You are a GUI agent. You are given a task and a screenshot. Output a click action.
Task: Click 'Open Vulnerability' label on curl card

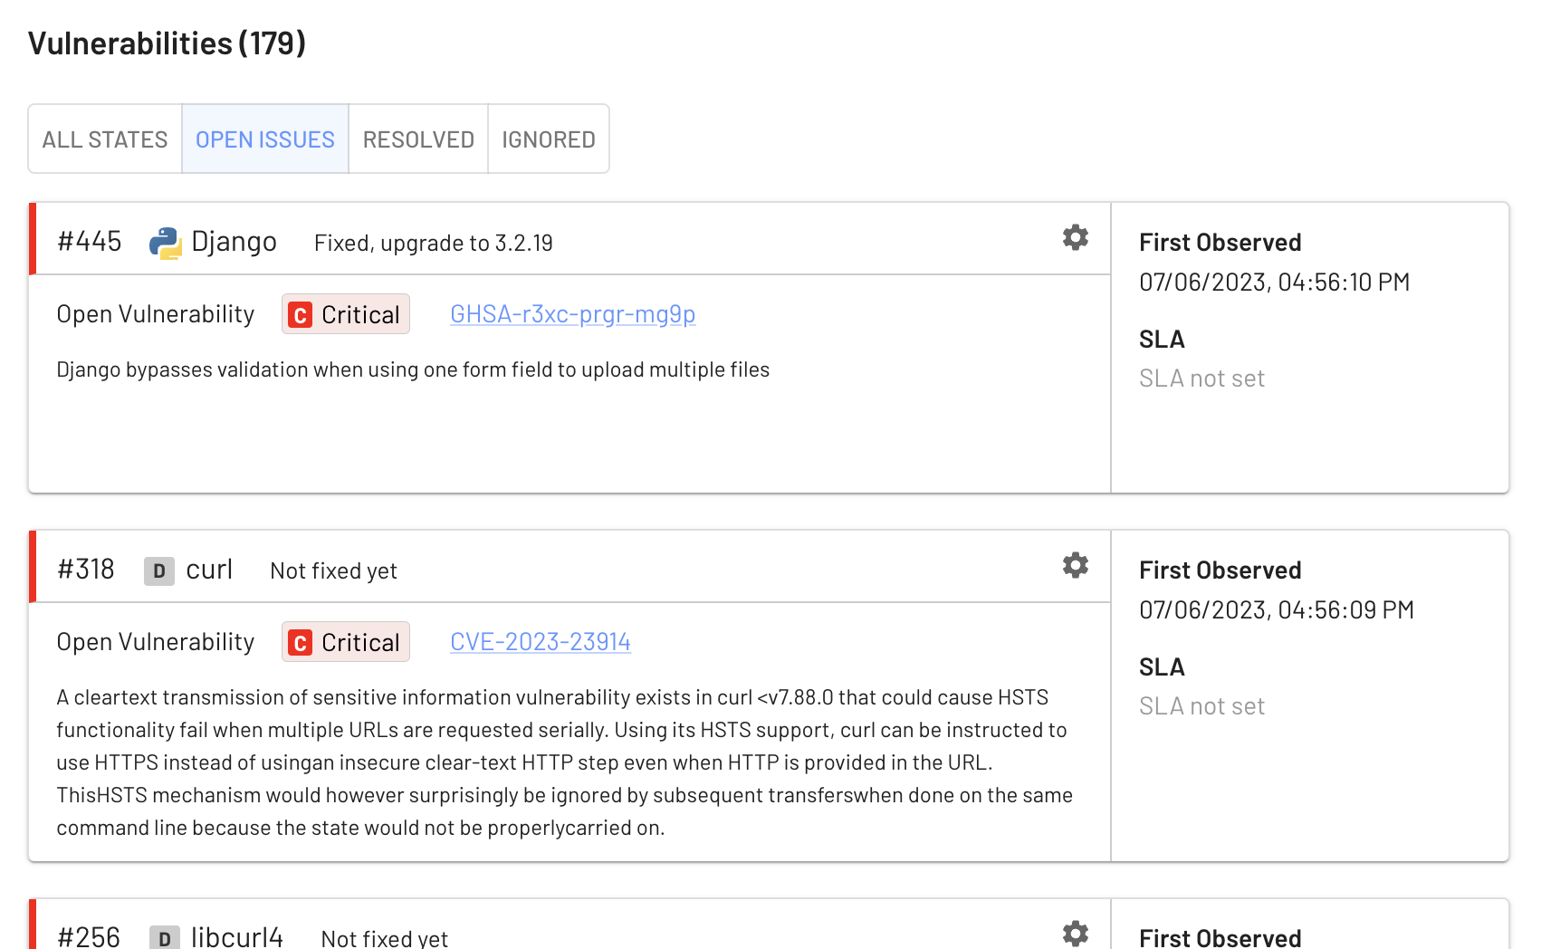[155, 642]
